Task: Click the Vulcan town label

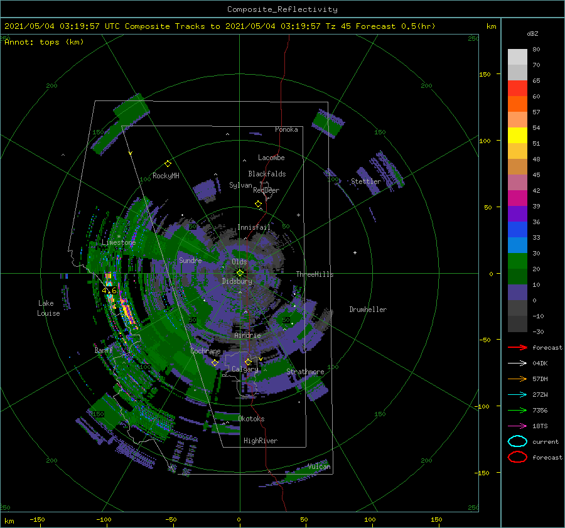Action: [319, 466]
